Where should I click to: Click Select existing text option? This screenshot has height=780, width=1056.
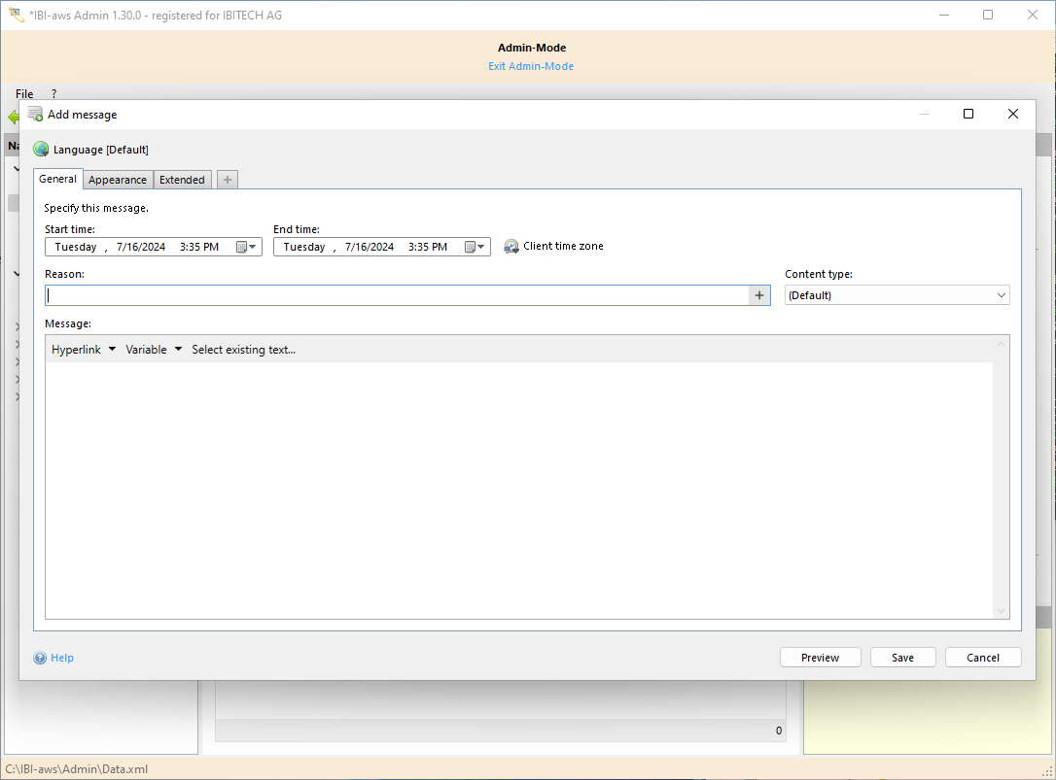tap(243, 350)
